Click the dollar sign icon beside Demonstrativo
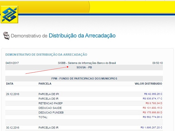 click(x=6, y=36)
